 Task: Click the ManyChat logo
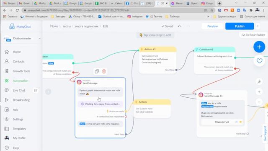[20, 26]
